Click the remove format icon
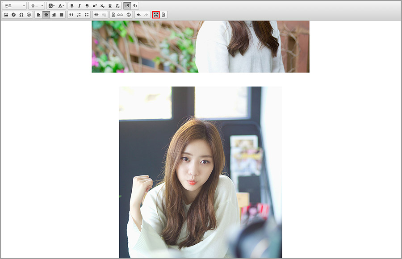402x259 pixels. tap(117, 6)
